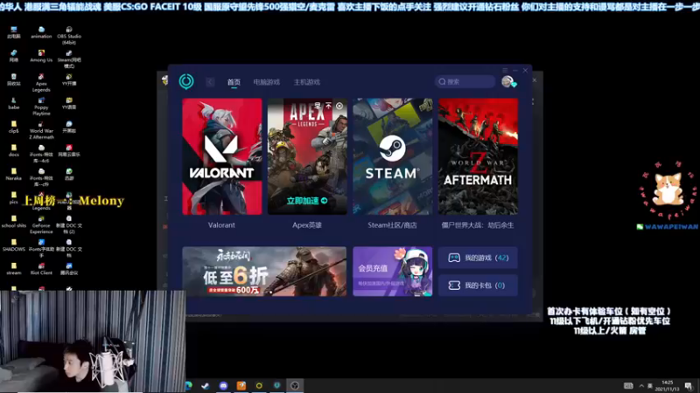Viewport: 700px width, 393px height.
Task: Select the stream folder on desktop
Action: (x=13, y=269)
